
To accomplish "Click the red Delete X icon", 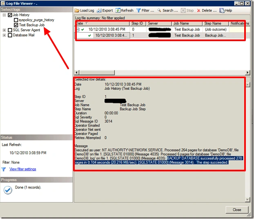I will (x=198, y=11).
